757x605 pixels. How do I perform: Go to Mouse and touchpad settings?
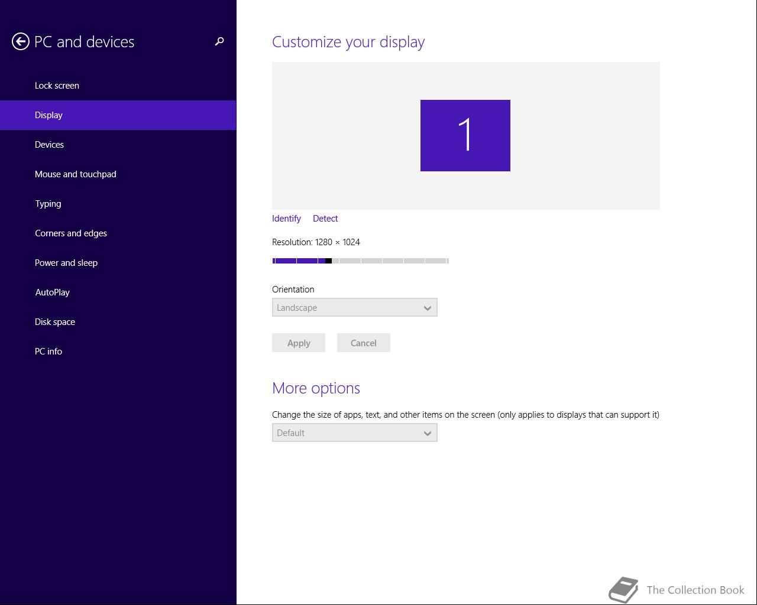click(x=118, y=174)
